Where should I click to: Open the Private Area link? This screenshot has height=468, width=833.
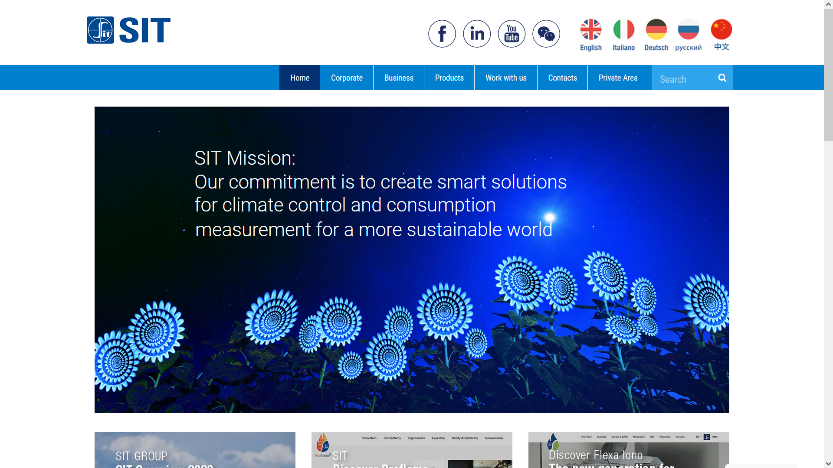618,78
